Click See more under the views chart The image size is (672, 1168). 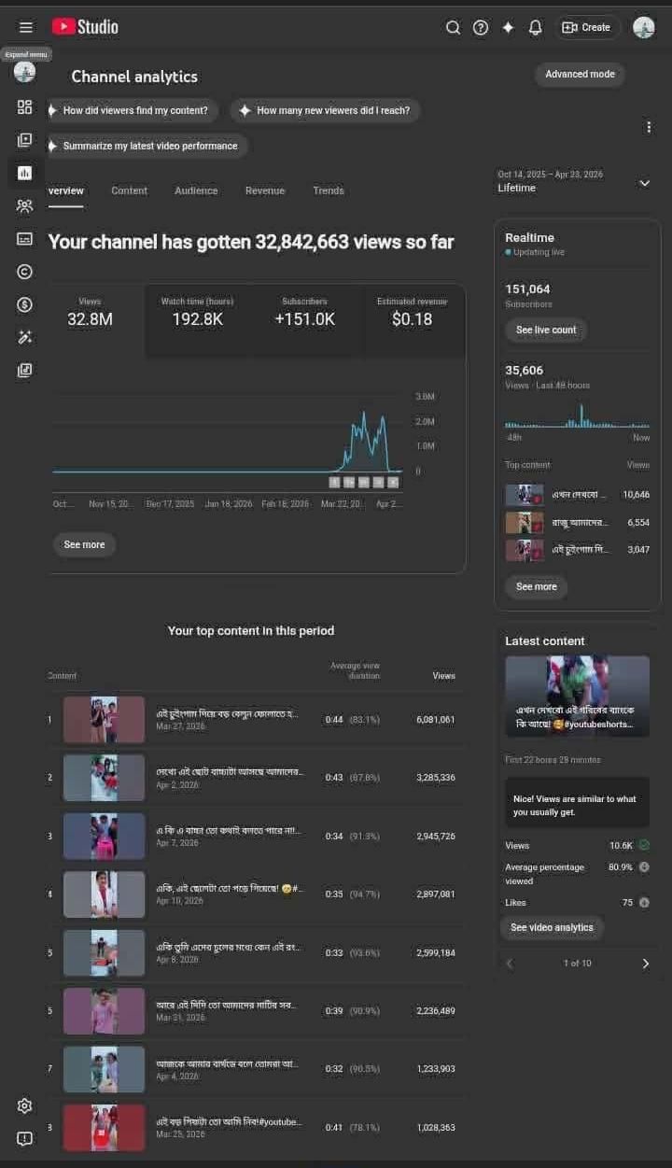click(x=84, y=544)
